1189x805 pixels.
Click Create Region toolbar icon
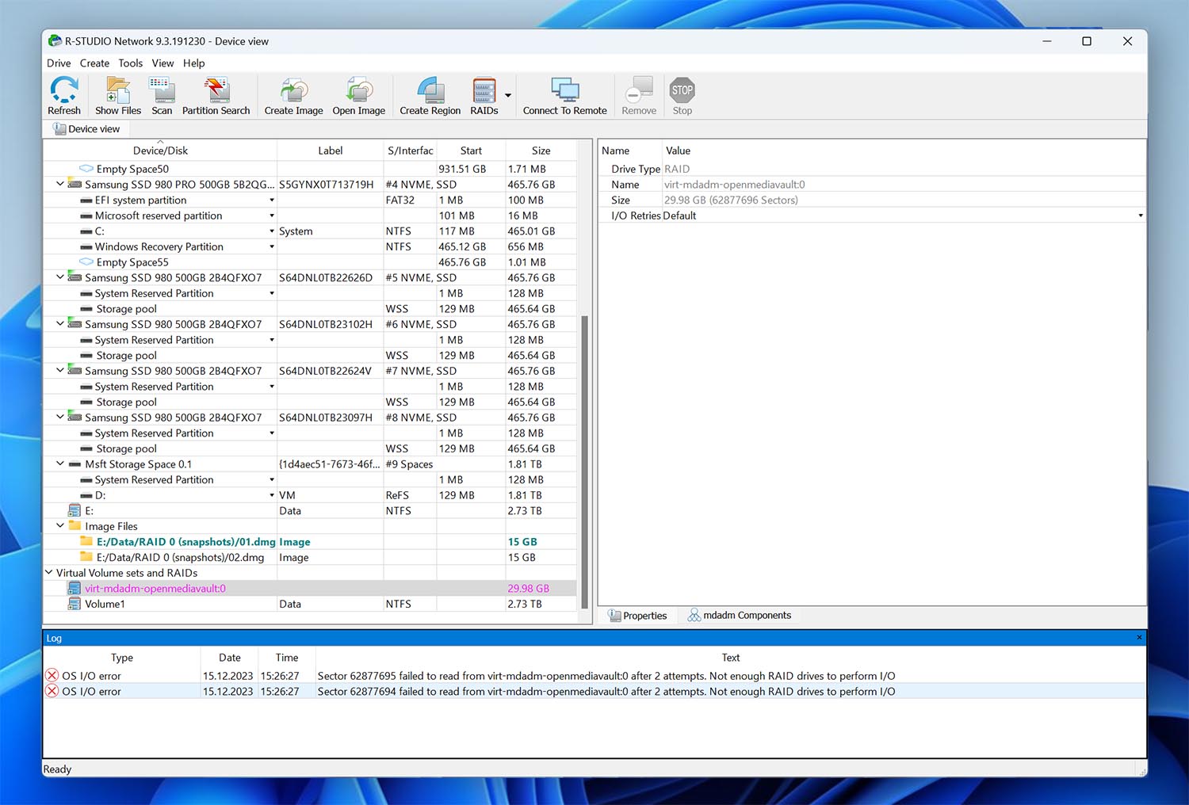[430, 97]
